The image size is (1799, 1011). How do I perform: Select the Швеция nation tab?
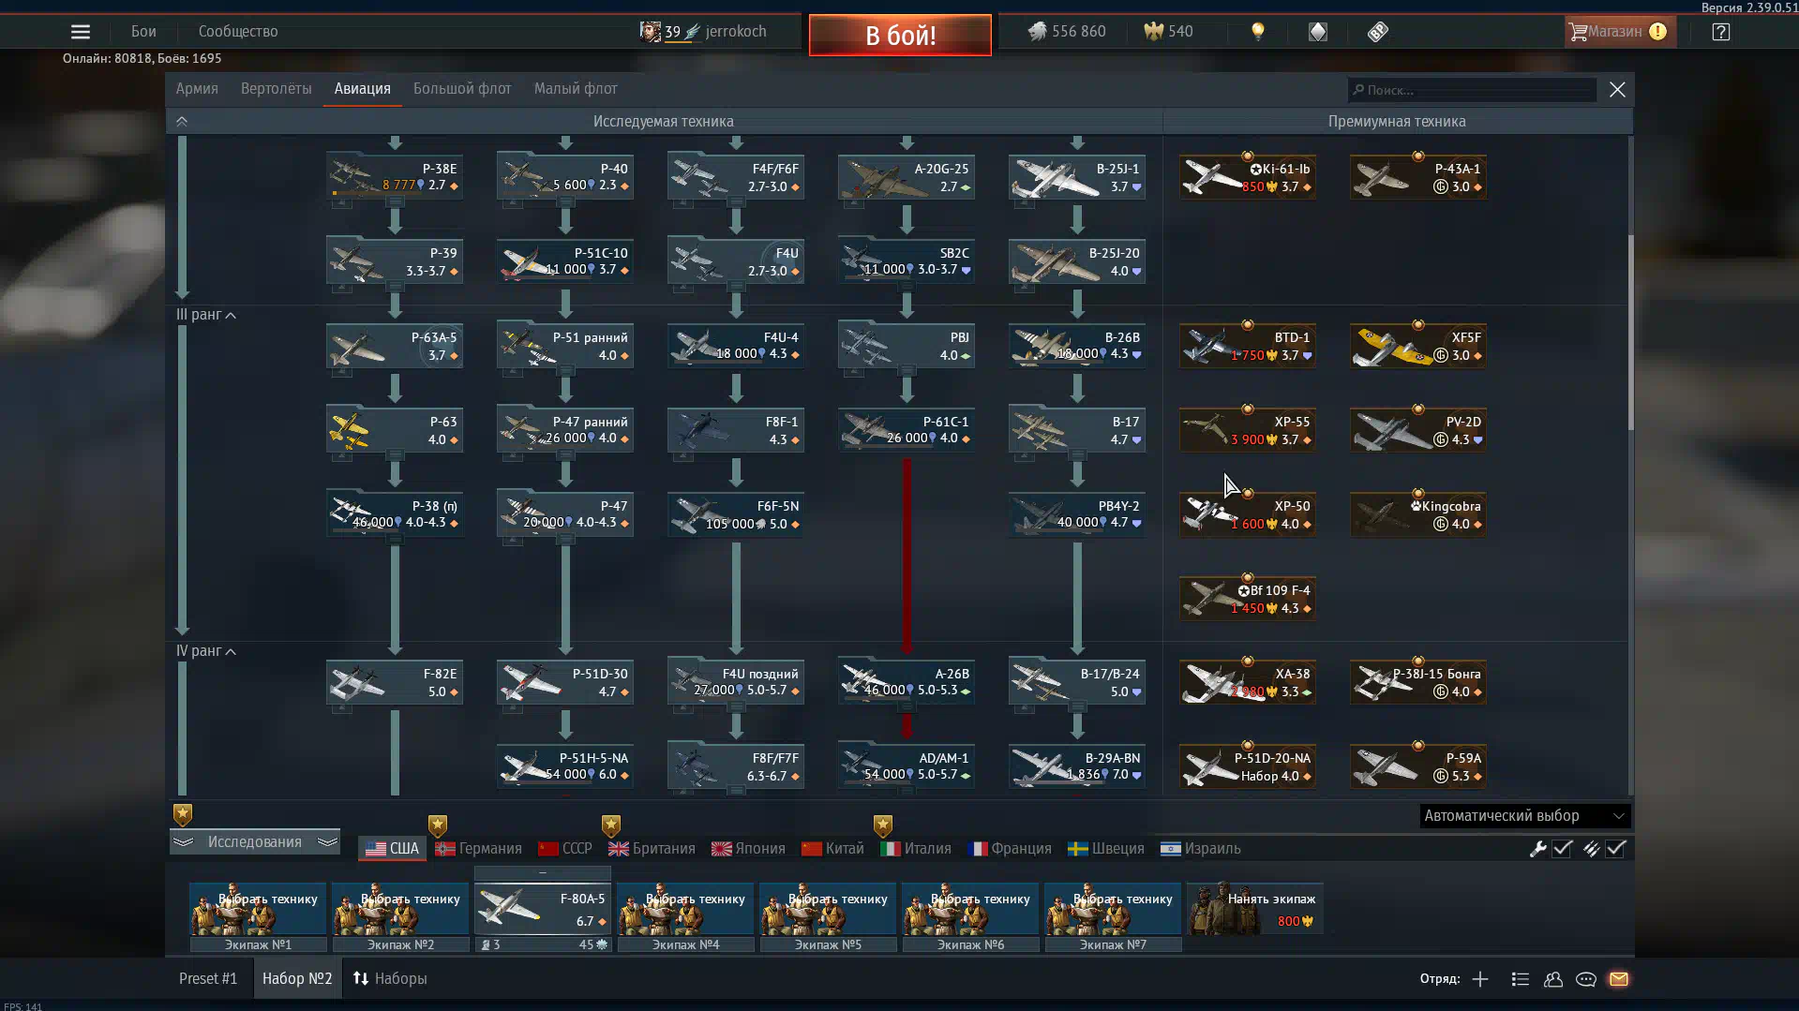tap(1106, 849)
